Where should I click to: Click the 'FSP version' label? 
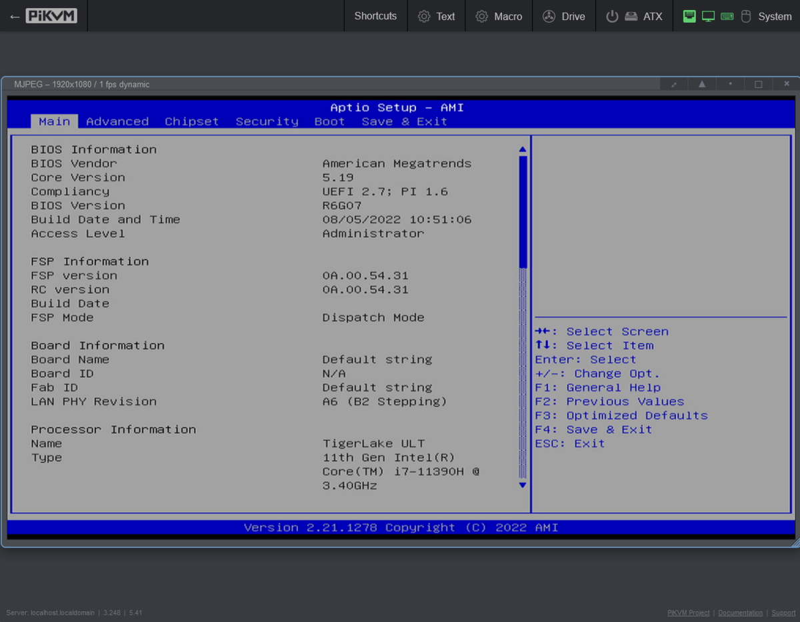tap(74, 275)
